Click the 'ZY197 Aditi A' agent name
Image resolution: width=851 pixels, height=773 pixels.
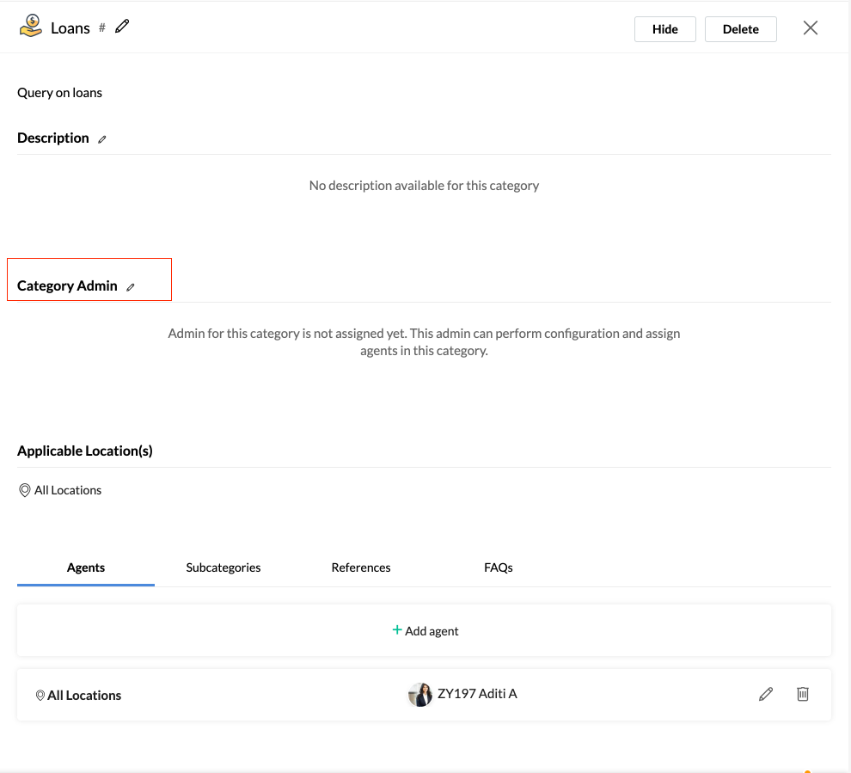(x=477, y=694)
